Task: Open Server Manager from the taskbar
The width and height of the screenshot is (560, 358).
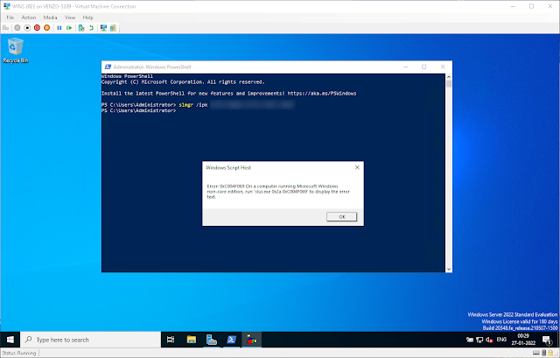Action: coord(212,340)
